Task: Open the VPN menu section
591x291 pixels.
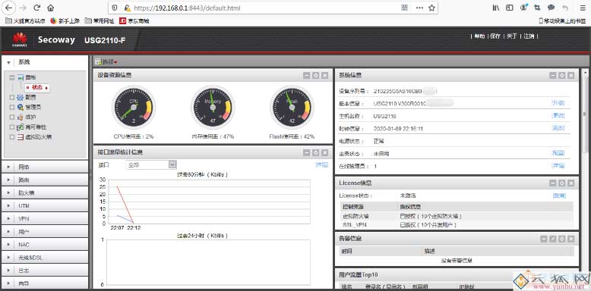Action: 45,219
